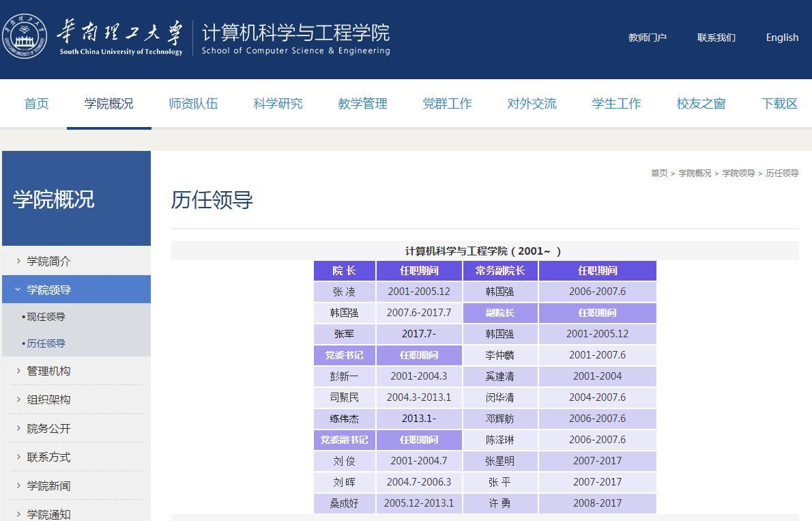
Task: Expand the 学院简介 sidebar item
Action: coord(48,262)
